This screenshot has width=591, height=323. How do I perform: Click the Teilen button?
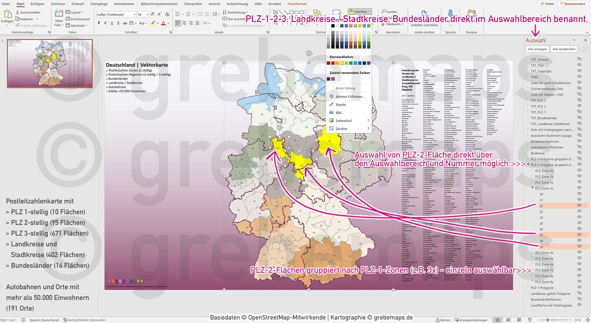pyautogui.click(x=548, y=3)
